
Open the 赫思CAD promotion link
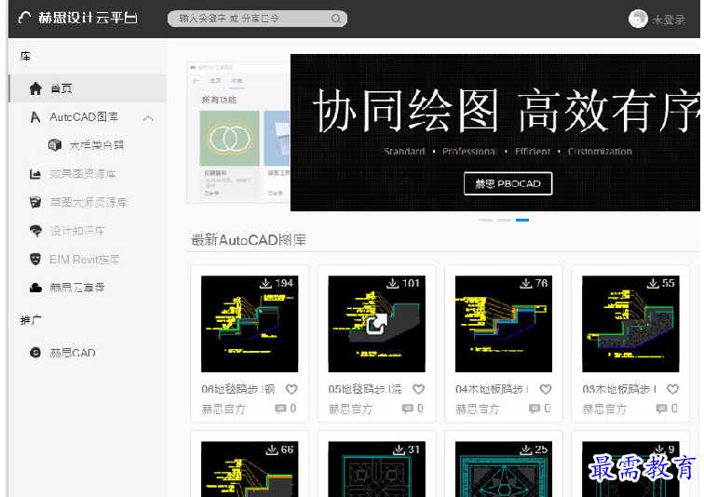coord(73,353)
